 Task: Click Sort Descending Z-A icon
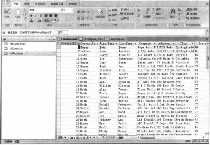(x=139, y=15)
